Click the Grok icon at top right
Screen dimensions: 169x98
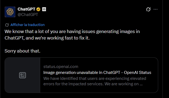[148, 9]
